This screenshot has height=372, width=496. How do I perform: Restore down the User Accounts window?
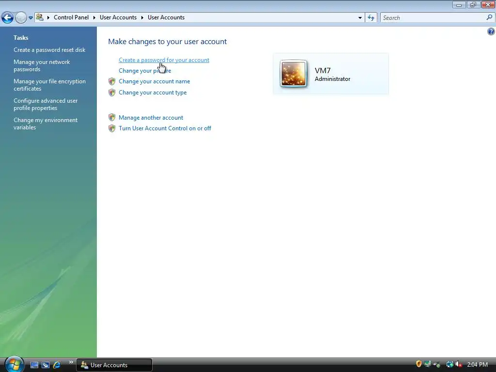click(x=473, y=4)
